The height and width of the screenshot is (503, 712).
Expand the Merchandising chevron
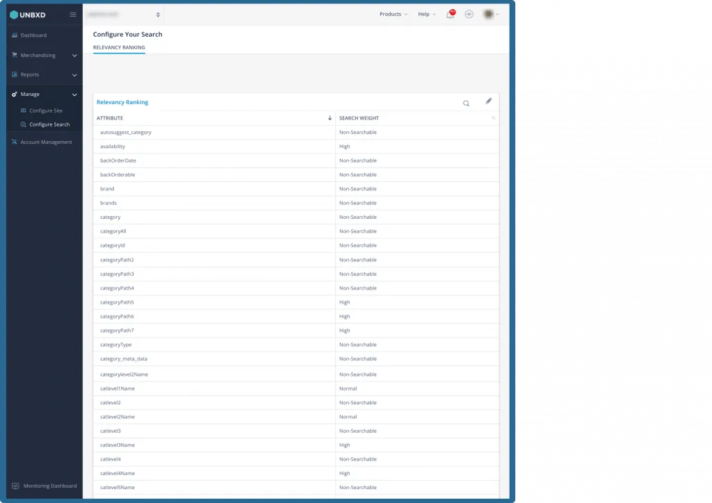74,56
